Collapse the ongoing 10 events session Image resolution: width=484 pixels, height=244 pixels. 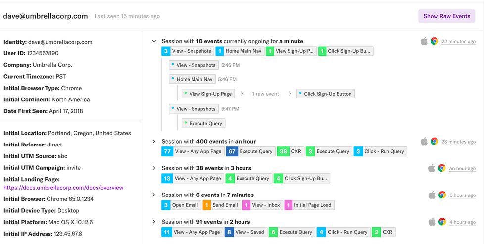[154, 41]
